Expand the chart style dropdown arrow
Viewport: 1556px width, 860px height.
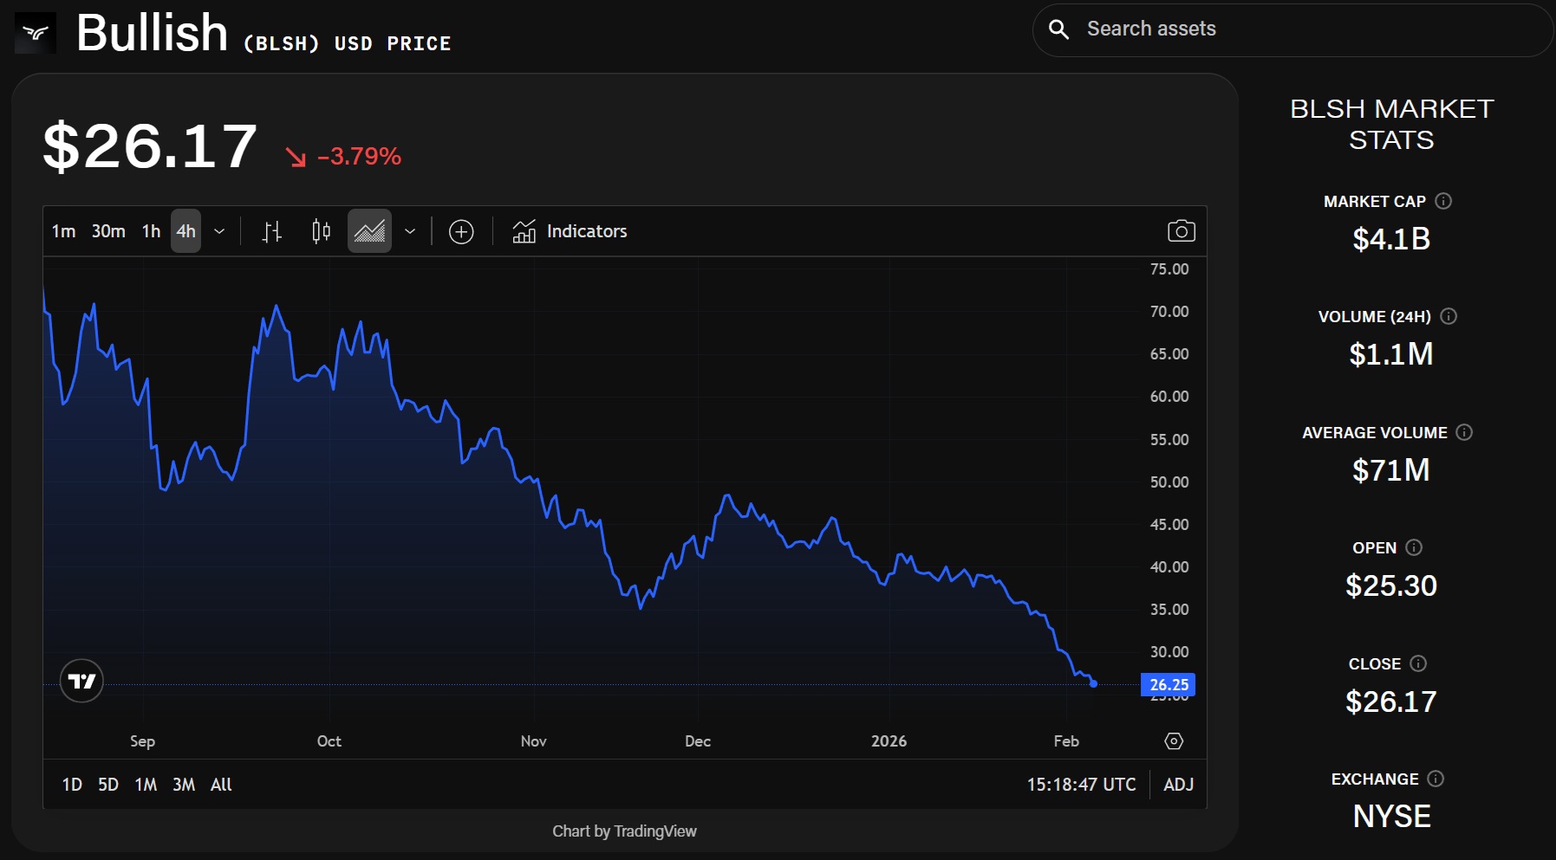(x=410, y=231)
